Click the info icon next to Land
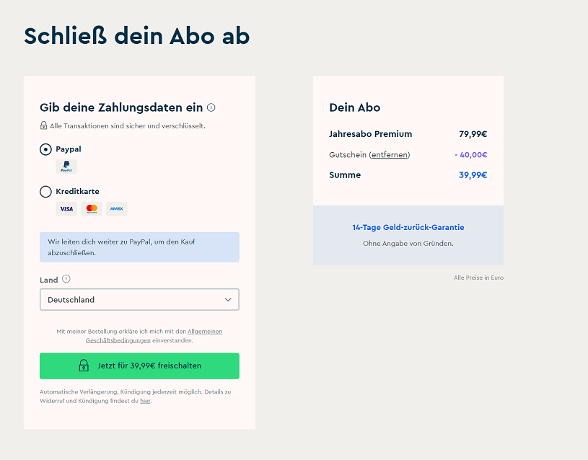The height and width of the screenshot is (460, 588). point(66,279)
